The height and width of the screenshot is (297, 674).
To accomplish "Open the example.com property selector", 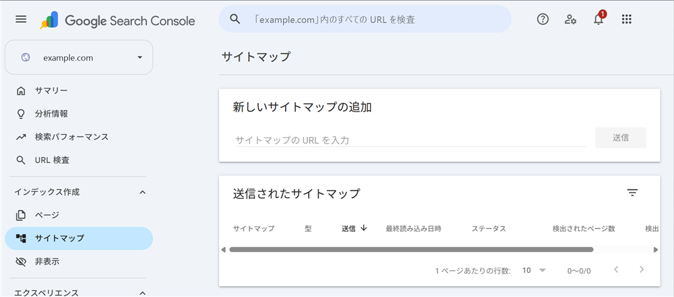I will (79, 58).
